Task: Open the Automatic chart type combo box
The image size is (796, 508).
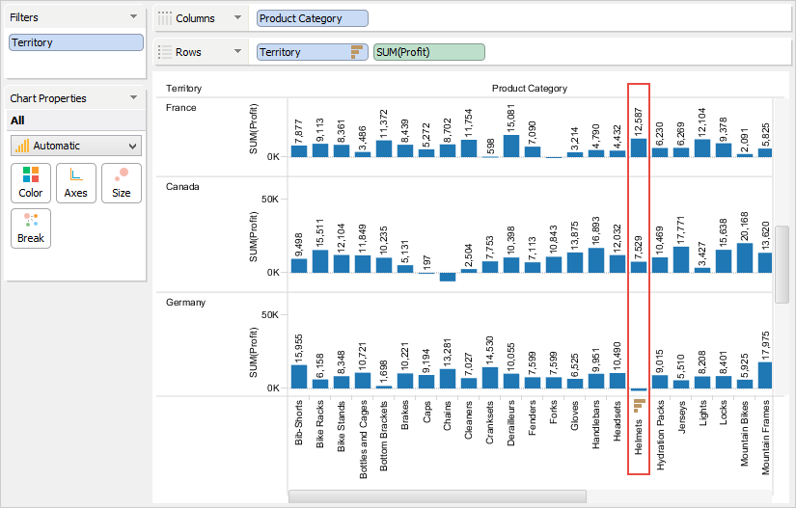Action: coord(75,146)
